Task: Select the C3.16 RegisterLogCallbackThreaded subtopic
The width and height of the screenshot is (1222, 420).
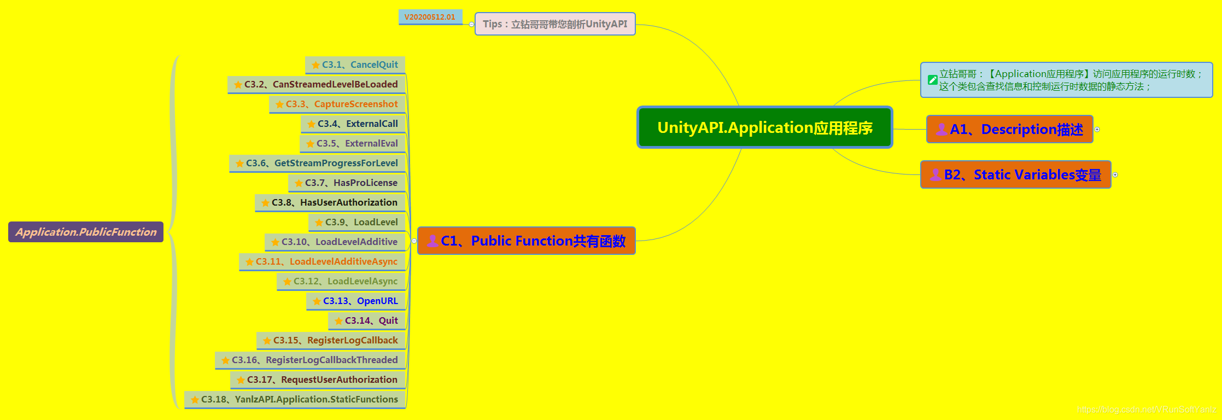Action: coord(310,360)
